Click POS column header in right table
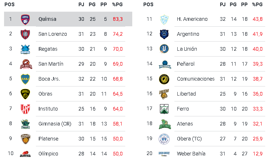Screen dimensions: 270x158 (148, 4)
